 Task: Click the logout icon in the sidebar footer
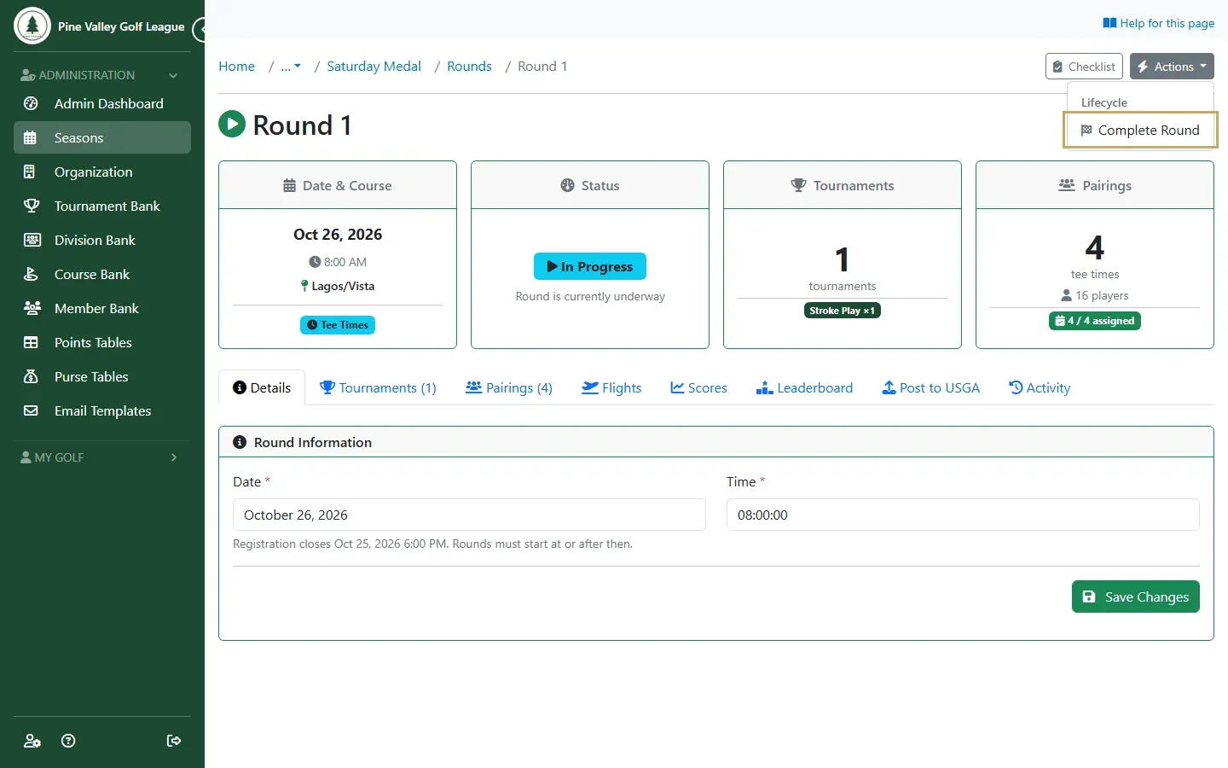(174, 741)
